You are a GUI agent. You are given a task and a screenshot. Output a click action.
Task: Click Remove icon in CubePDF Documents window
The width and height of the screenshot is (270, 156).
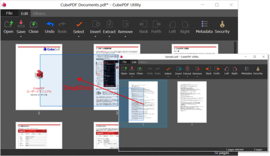pyautogui.click(x=126, y=24)
